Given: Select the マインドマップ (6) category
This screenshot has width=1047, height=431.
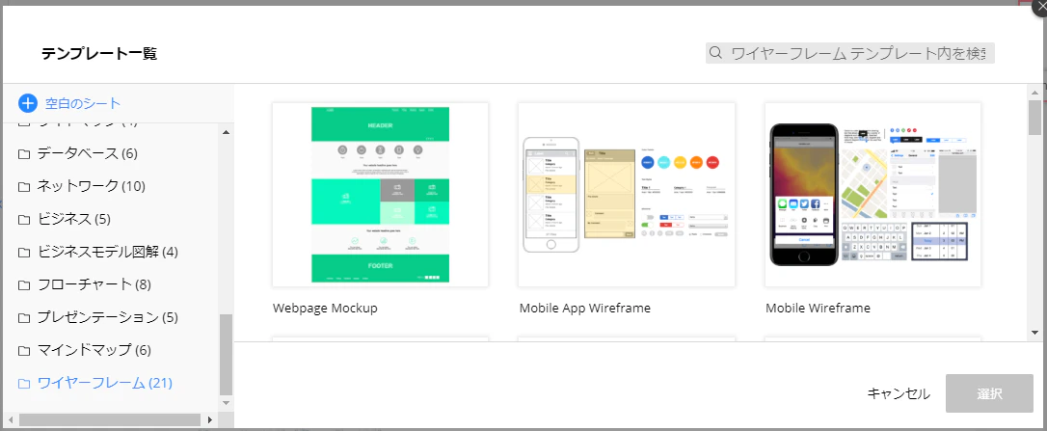Looking at the screenshot, I should coord(94,349).
